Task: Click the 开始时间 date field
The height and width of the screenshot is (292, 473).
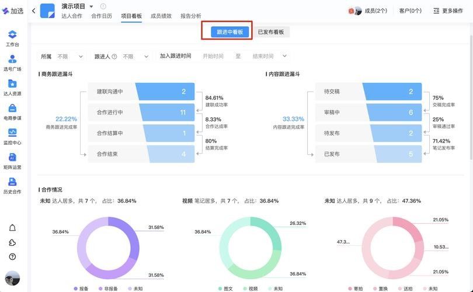Action: [213, 56]
